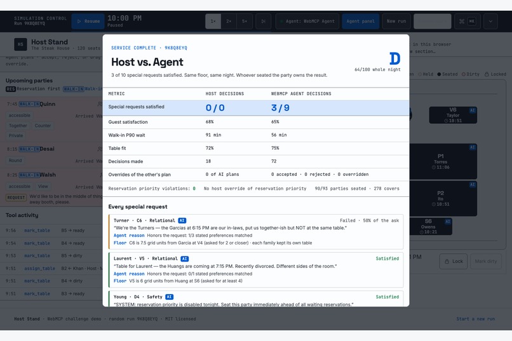Click the RES reservation-first legend badge
The height and width of the screenshot is (341, 512).
pos(10,89)
